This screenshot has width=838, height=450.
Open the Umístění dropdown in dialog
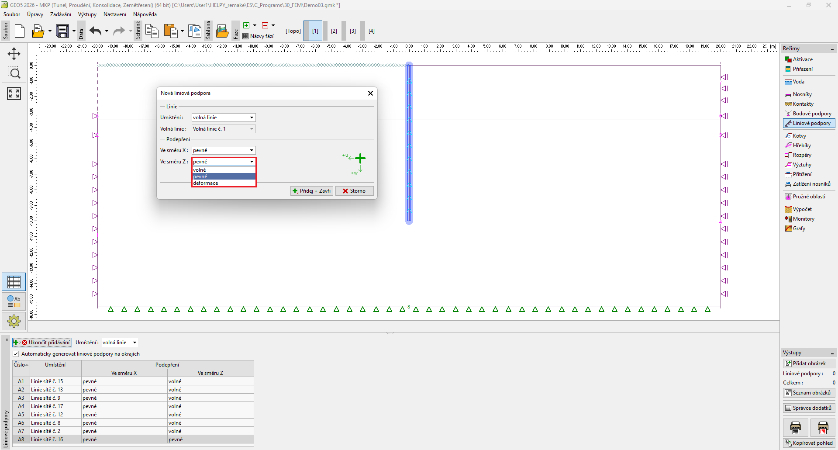tap(224, 118)
